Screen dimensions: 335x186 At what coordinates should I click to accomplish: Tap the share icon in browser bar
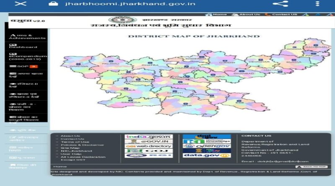point(280,4)
